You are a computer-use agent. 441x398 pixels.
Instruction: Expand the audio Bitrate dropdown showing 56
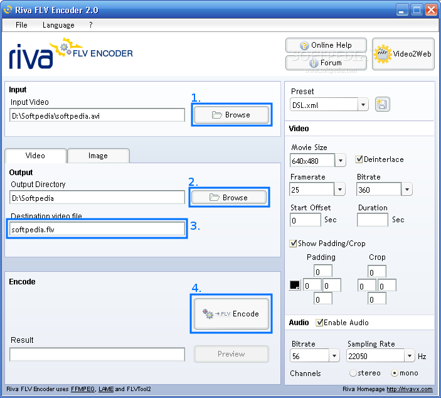[x=334, y=355]
